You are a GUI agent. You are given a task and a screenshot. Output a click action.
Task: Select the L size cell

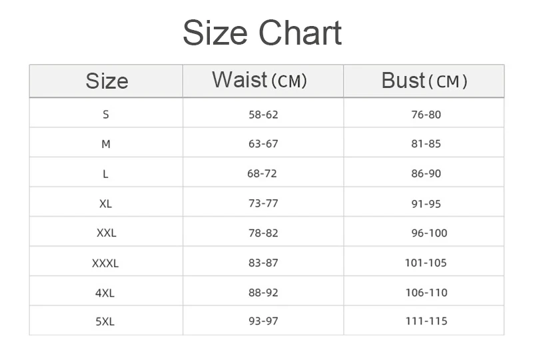coord(106,173)
